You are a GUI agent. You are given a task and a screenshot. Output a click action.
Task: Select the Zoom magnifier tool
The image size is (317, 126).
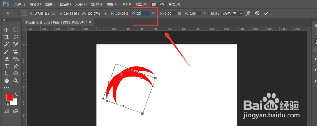(x=16, y=81)
